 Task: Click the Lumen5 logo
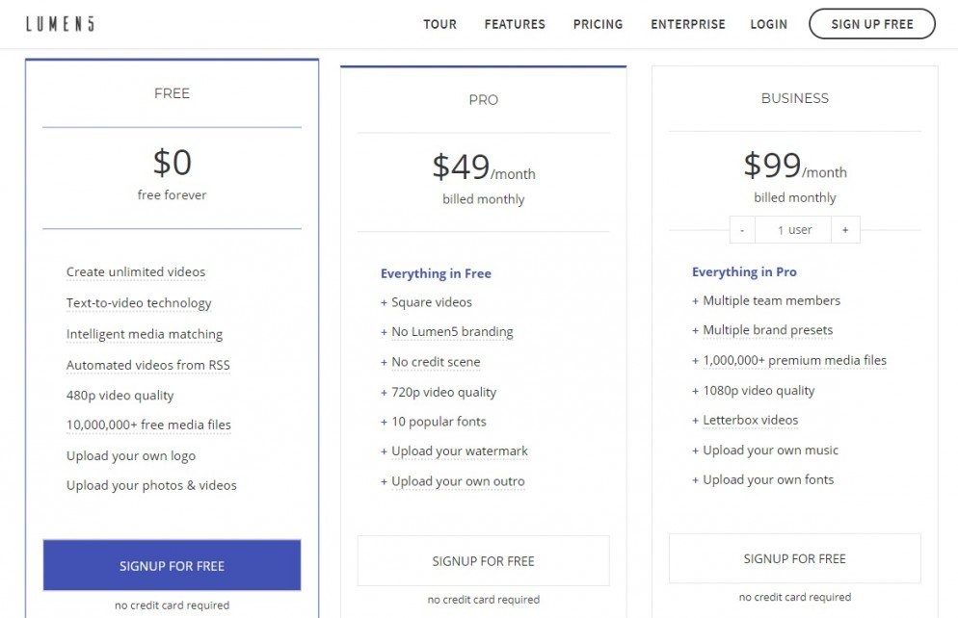(x=60, y=24)
